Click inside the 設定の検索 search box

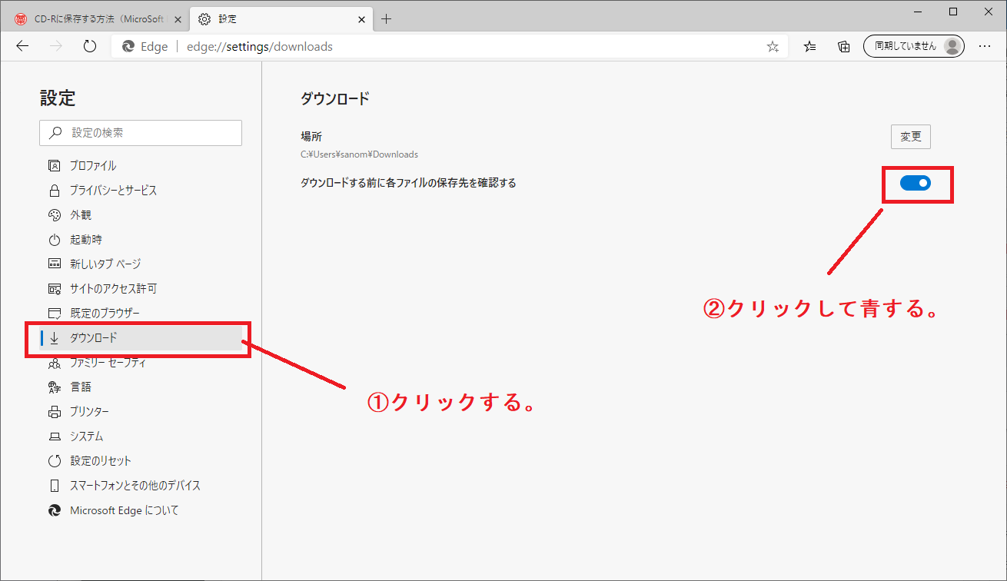coord(141,132)
